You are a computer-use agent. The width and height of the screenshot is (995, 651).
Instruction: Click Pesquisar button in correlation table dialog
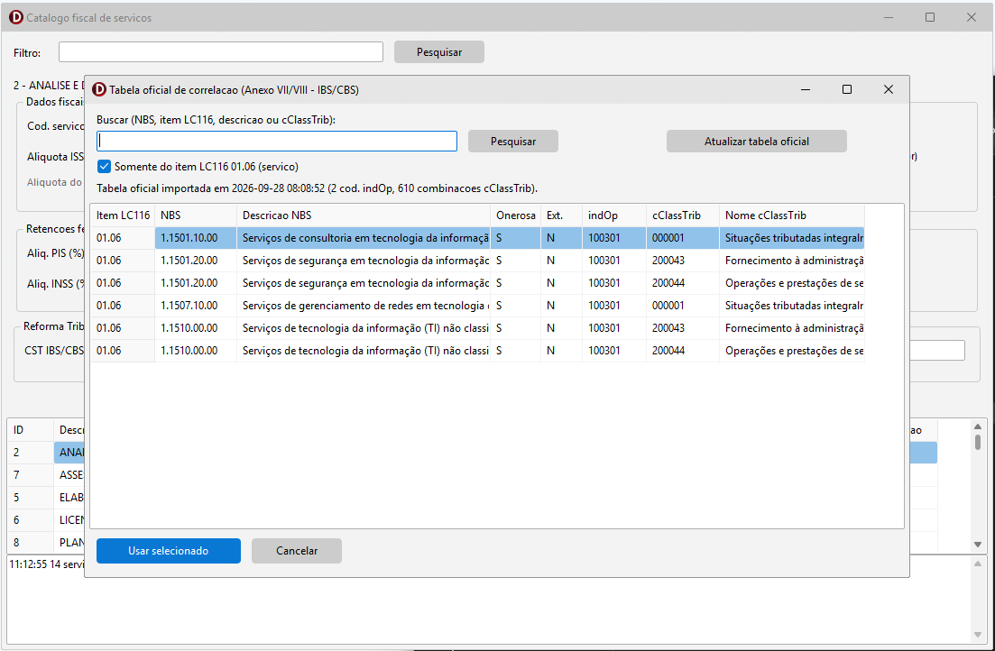[512, 142]
